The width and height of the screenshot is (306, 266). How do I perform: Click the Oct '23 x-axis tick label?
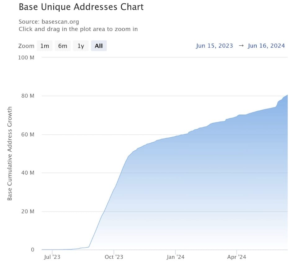click(114, 257)
